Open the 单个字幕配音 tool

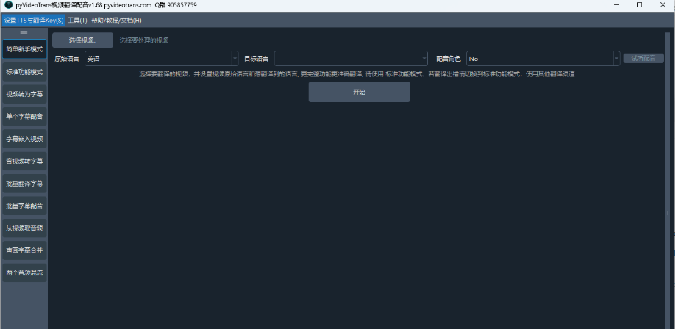coord(24,117)
